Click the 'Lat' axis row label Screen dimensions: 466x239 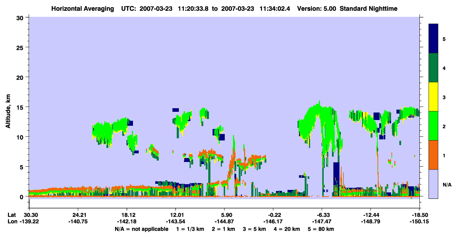11,215
